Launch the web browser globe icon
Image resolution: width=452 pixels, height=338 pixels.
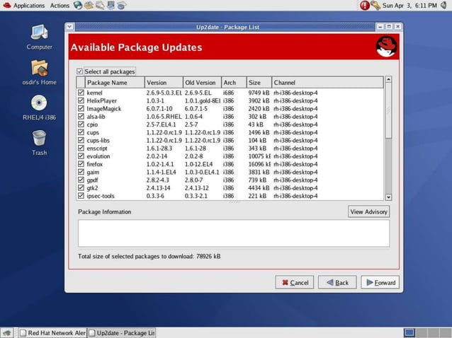(77, 5)
